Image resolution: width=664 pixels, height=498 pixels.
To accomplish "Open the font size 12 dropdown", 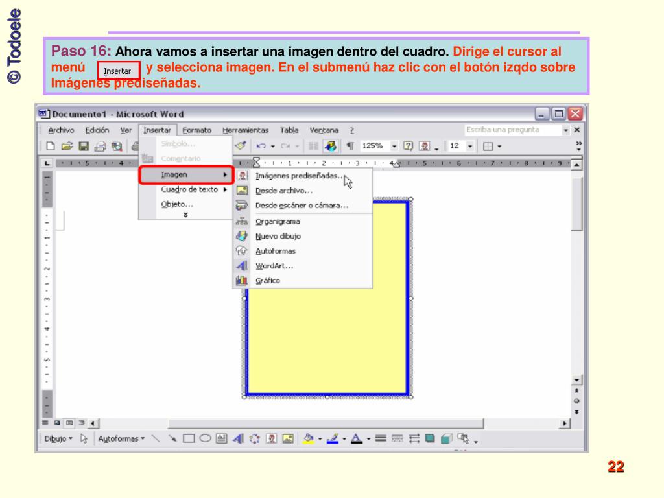I will pyautogui.click(x=470, y=146).
